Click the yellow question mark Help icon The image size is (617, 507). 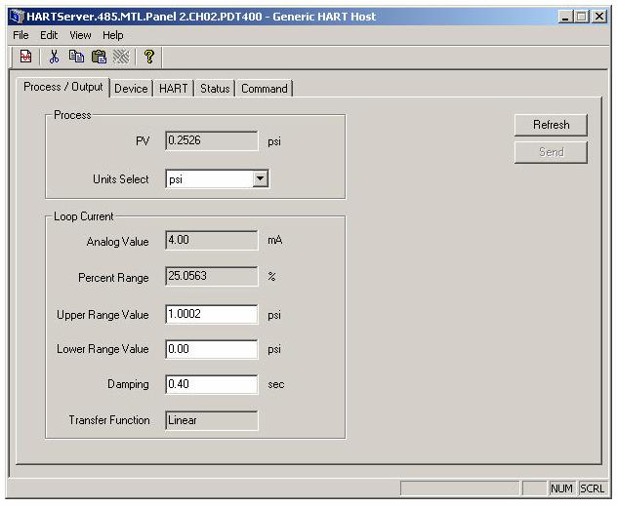click(x=148, y=57)
